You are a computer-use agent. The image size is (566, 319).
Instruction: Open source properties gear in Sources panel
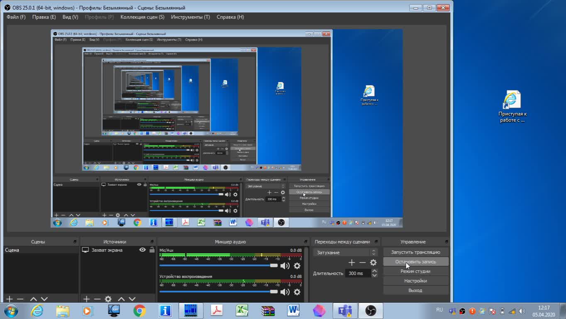pyautogui.click(x=108, y=299)
